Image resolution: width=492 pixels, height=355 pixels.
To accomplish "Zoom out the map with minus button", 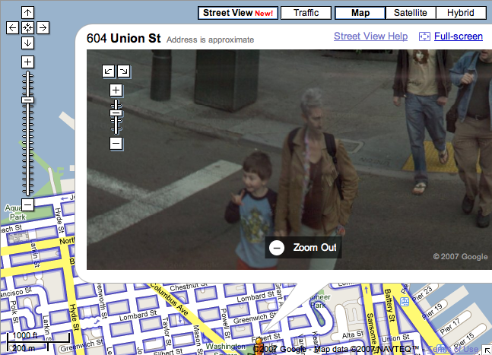I will [27, 204].
